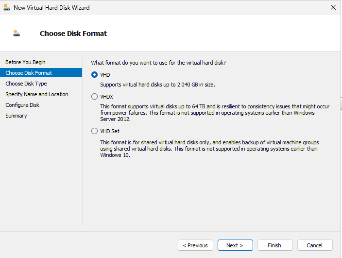The width and height of the screenshot is (342, 258).
Task: Select the highlighted Choose Disk Format step
Action: pos(29,73)
